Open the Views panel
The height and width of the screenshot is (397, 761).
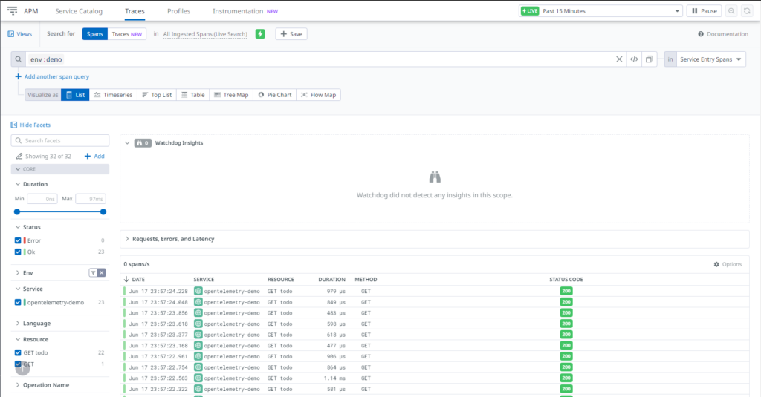tap(20, 34)
